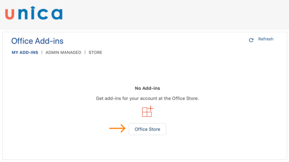Screen dimensions: 289x162
Task: Click the separator between MY ADD-INS and ADMIN MANAGED
Action: pyautogui.click(x=42, y=53)
